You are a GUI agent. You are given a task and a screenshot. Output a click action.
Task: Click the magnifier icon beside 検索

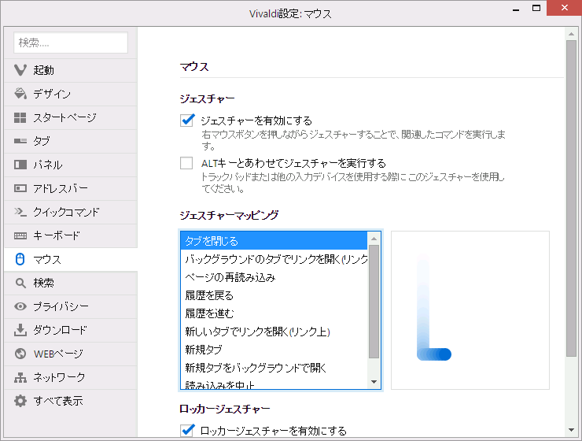pos(20,283)
